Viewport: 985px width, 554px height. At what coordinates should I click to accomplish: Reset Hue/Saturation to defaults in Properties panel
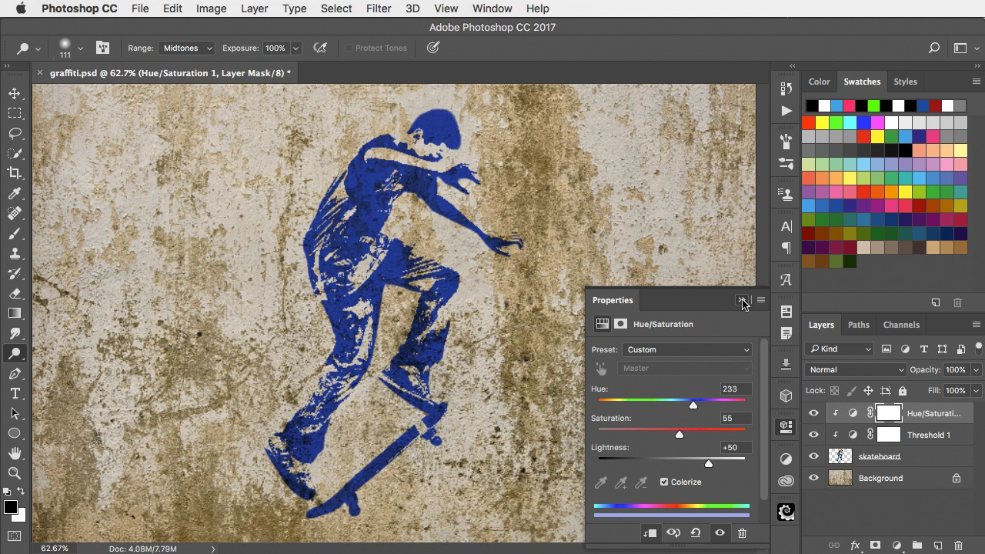[x=696, y=532]
